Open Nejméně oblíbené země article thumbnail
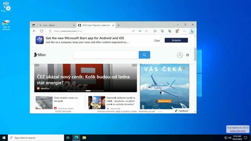 (x=97, y=103)
